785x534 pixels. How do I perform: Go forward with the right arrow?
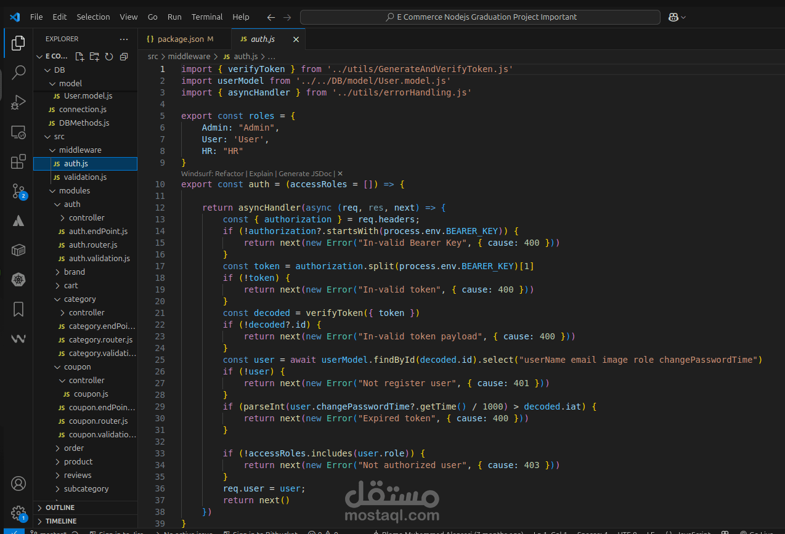(287, 17)
